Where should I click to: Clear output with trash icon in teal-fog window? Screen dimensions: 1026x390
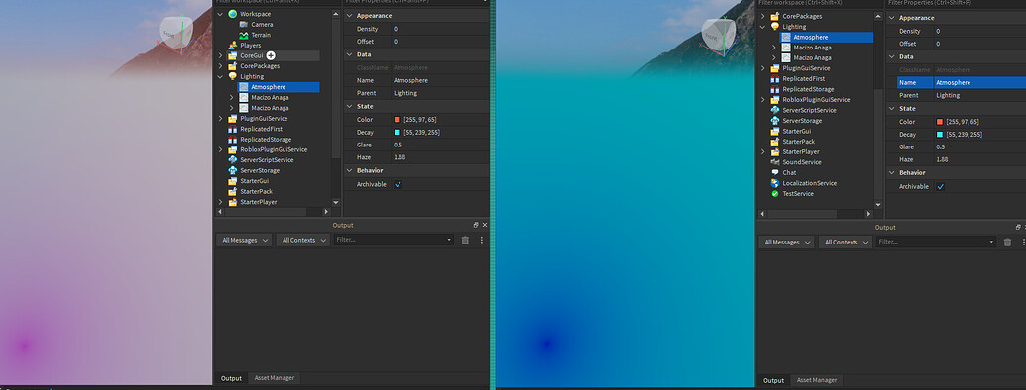coord(1008,242)
